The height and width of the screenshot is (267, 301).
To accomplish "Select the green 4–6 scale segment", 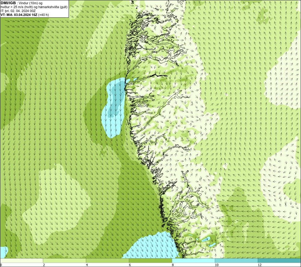I will point(107,260).
